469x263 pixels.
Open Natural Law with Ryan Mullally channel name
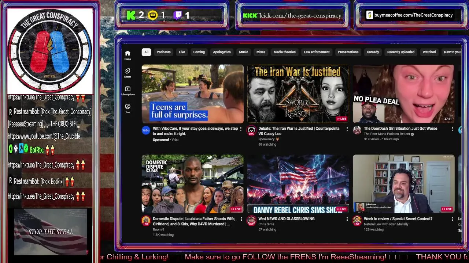pos(386,224)
